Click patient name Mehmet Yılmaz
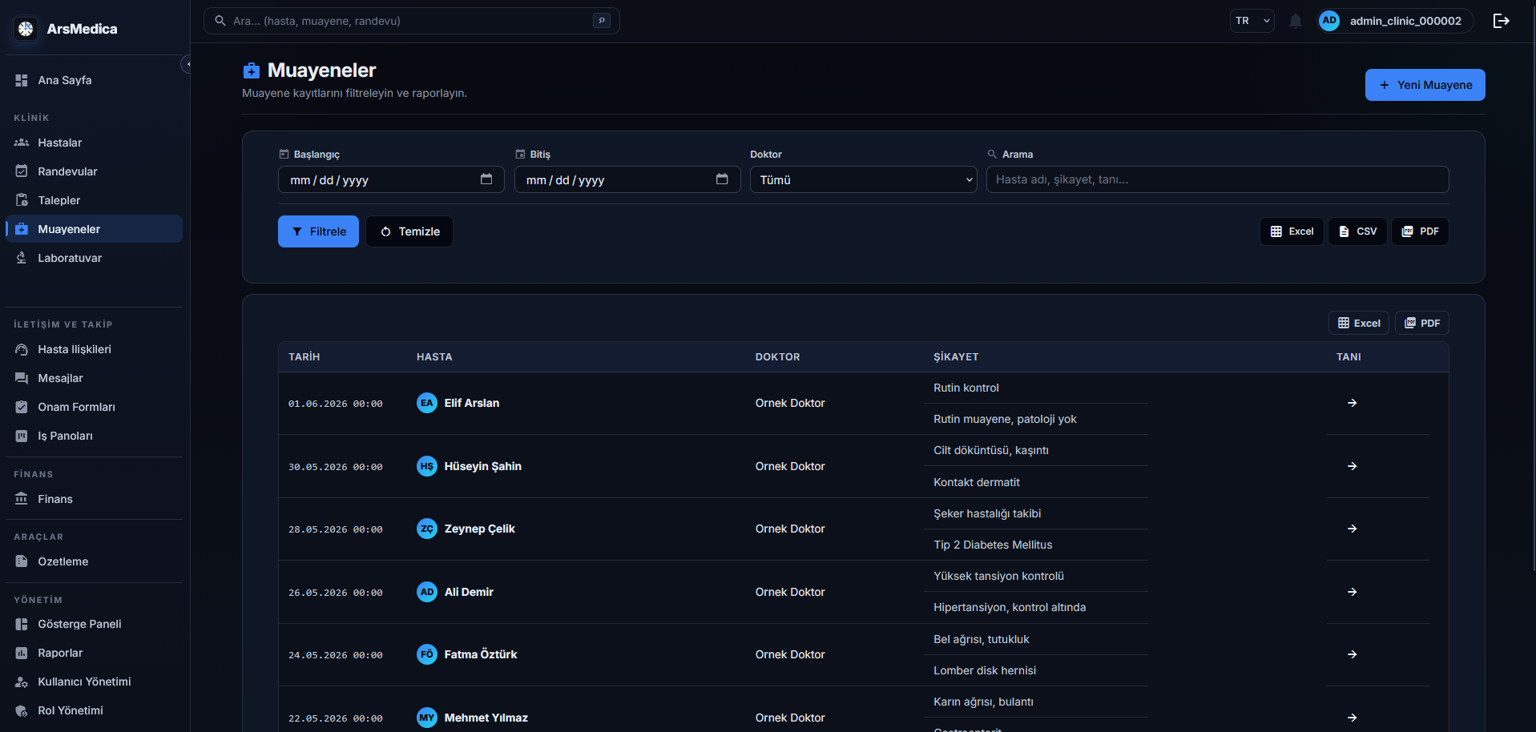This screenshot has height=732, width=1536. [486, 718]
